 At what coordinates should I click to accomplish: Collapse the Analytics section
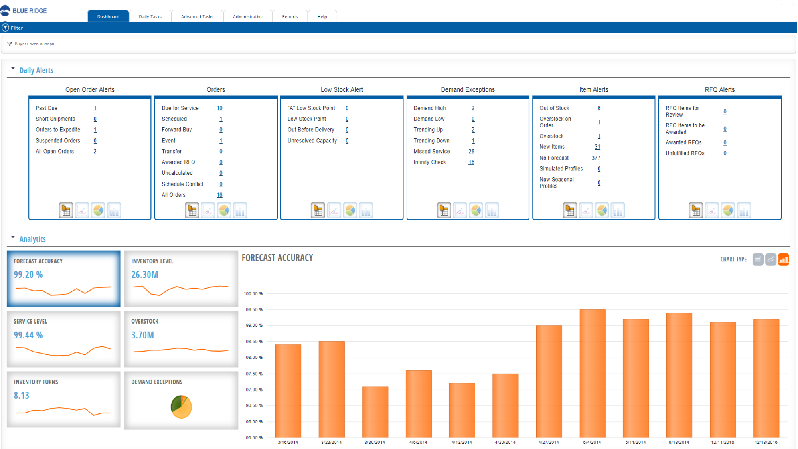click(14, 237)
